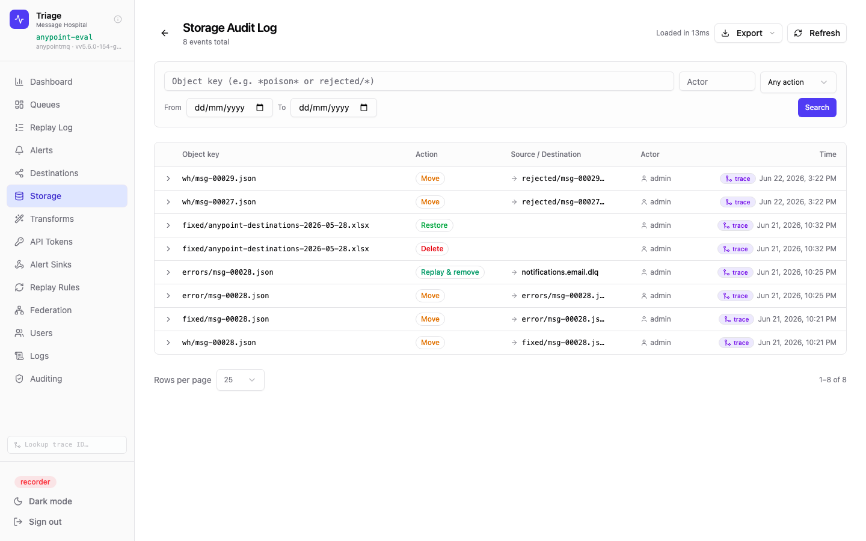Open trace for wh/msg-00029.json row
The height and width of the screenshot is (541, 866).
tap(737, 179)
